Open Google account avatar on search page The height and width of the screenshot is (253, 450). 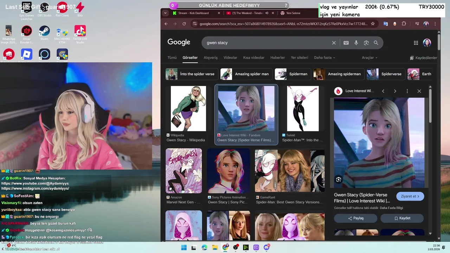point(427,43)
